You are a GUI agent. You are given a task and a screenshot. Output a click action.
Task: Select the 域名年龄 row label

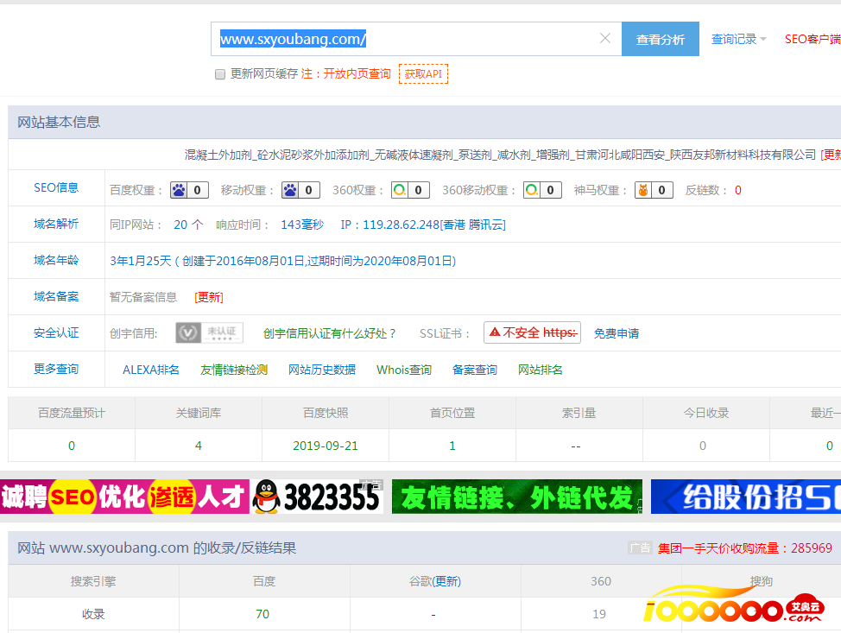coord(56,260)
